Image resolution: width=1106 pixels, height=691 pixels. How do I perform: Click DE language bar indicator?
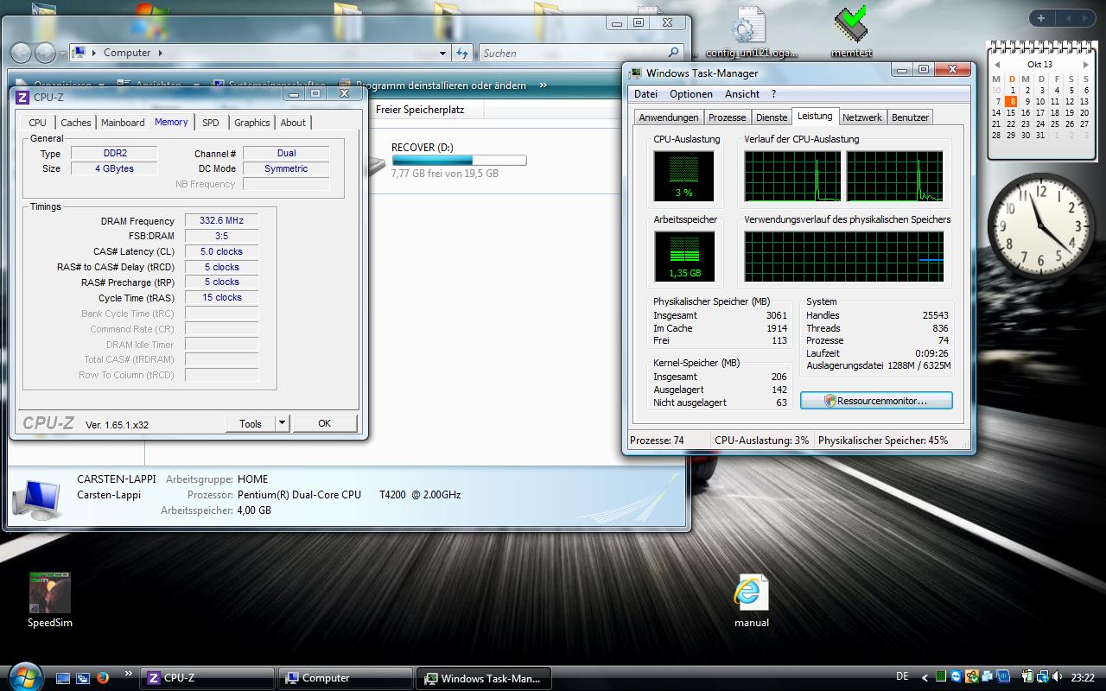[902, 677]
